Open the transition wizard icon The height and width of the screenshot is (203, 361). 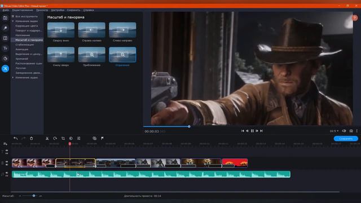(94, 138)
